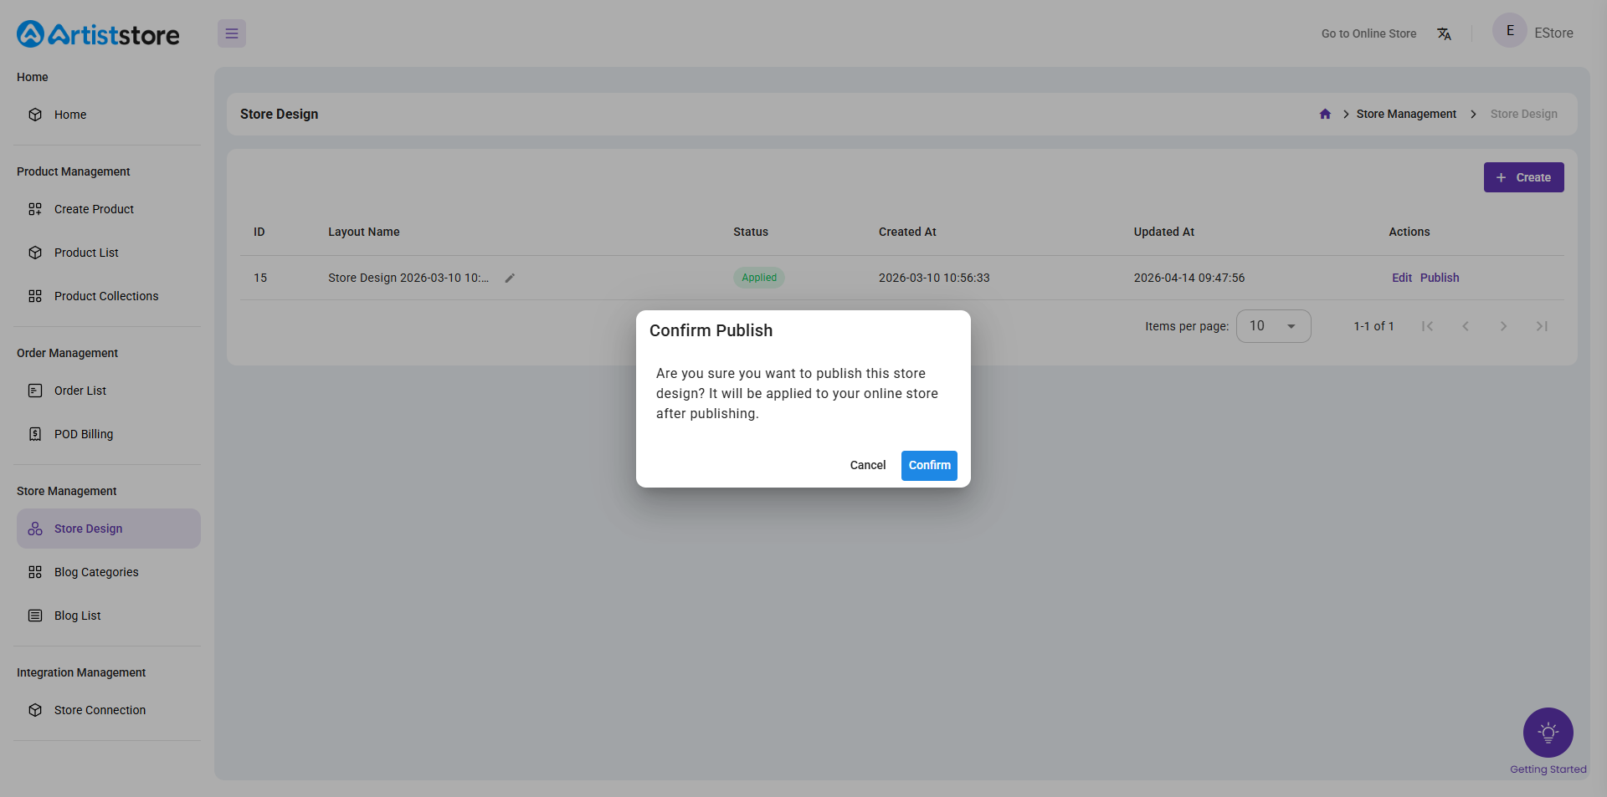The width and height of the screenshot is (1607, 797).
Task: Open the EStore user avatar
Action: pyautogui.click(x=1510, y=31)
